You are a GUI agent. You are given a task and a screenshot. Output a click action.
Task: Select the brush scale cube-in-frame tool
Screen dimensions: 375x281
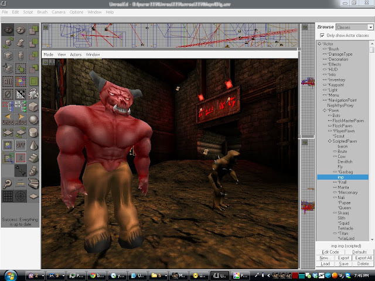8,56
